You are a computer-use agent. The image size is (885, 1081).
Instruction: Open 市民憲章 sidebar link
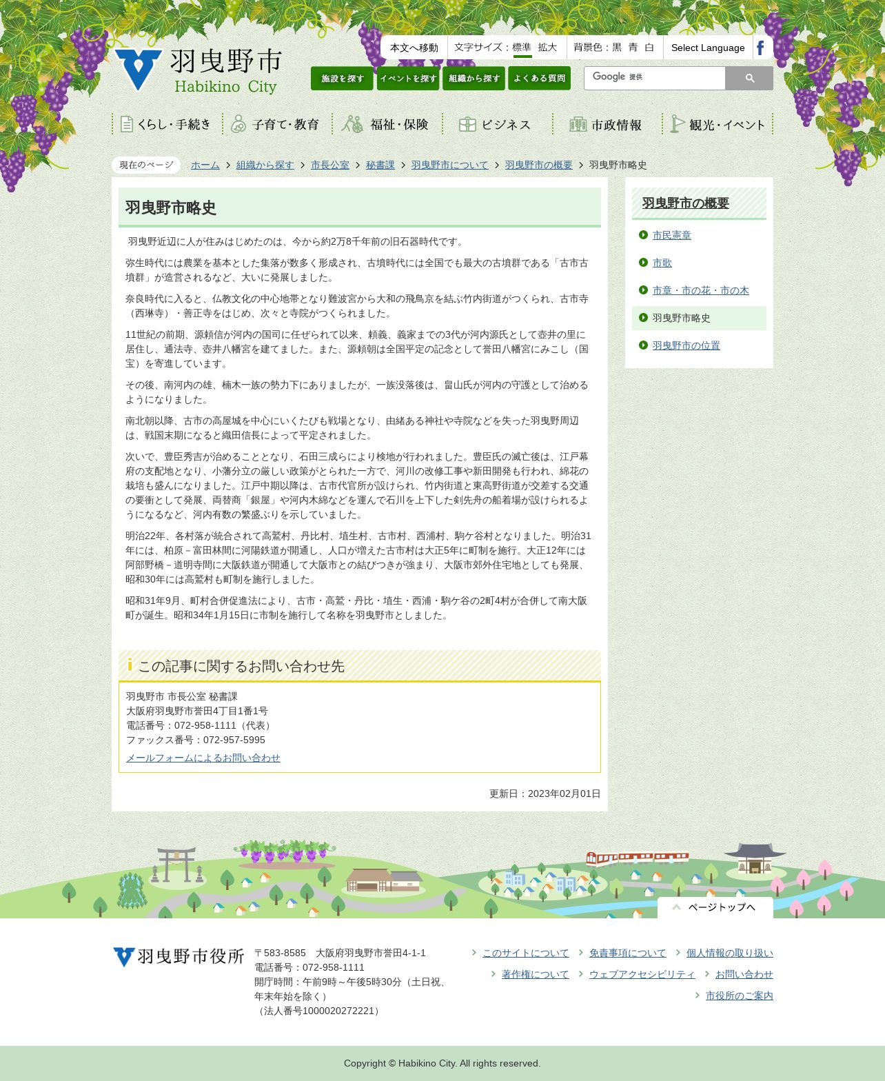[x=672, y=235]
